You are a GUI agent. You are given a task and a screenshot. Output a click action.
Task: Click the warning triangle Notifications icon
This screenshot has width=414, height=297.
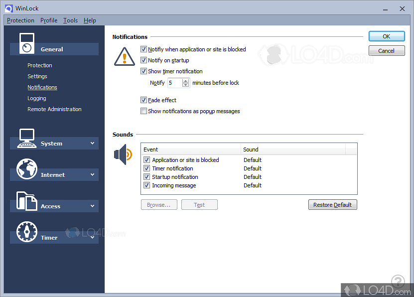124,56
